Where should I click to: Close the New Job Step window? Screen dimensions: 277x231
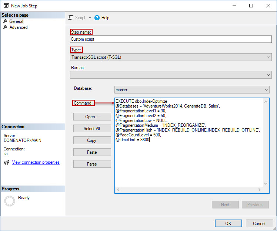[x=268, y=6]
